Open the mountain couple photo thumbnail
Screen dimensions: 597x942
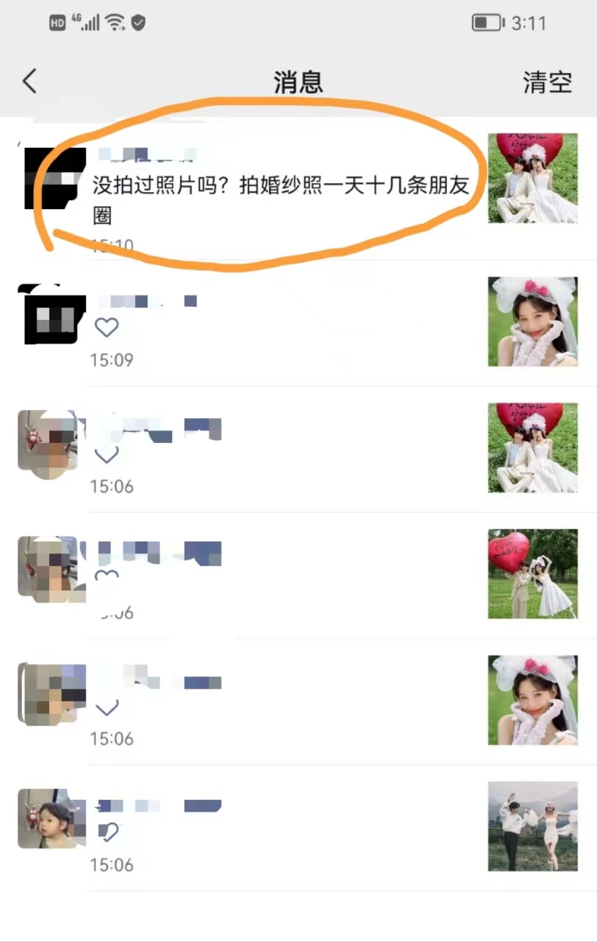[533, 826]
